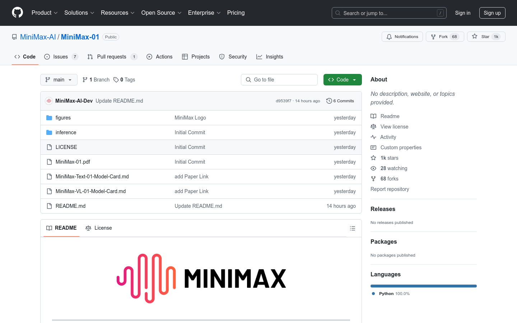Click the Python 100.0% language label
Viewport: 517px width, 323px height.
point(391,294)
